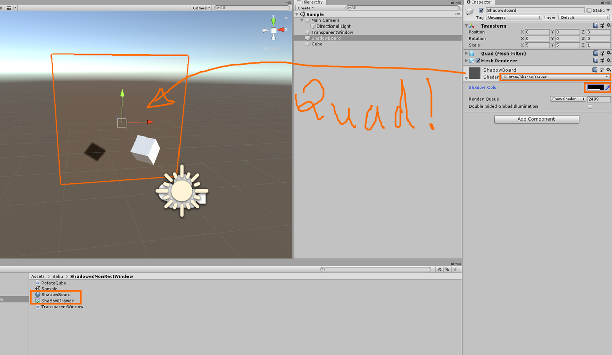
Task: Open Sample scene options menu in Hierarchy
Action: [457, 14]
